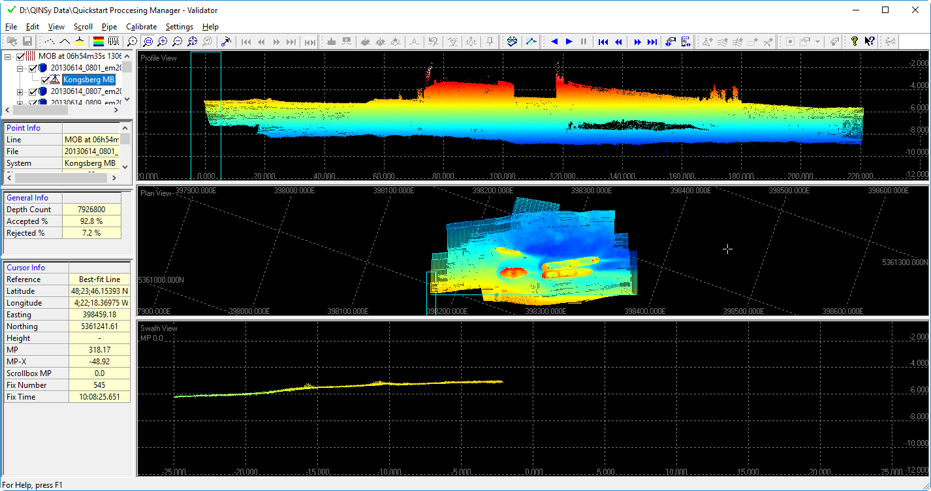Viewport: 931px width, 491px height.
Task: Uncheck the Kongsberg MB system checkbox
Action: coord(44,80)
